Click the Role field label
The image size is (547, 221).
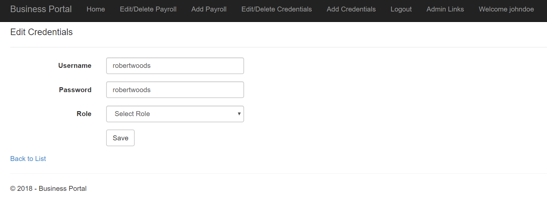[x=84, y=114]
